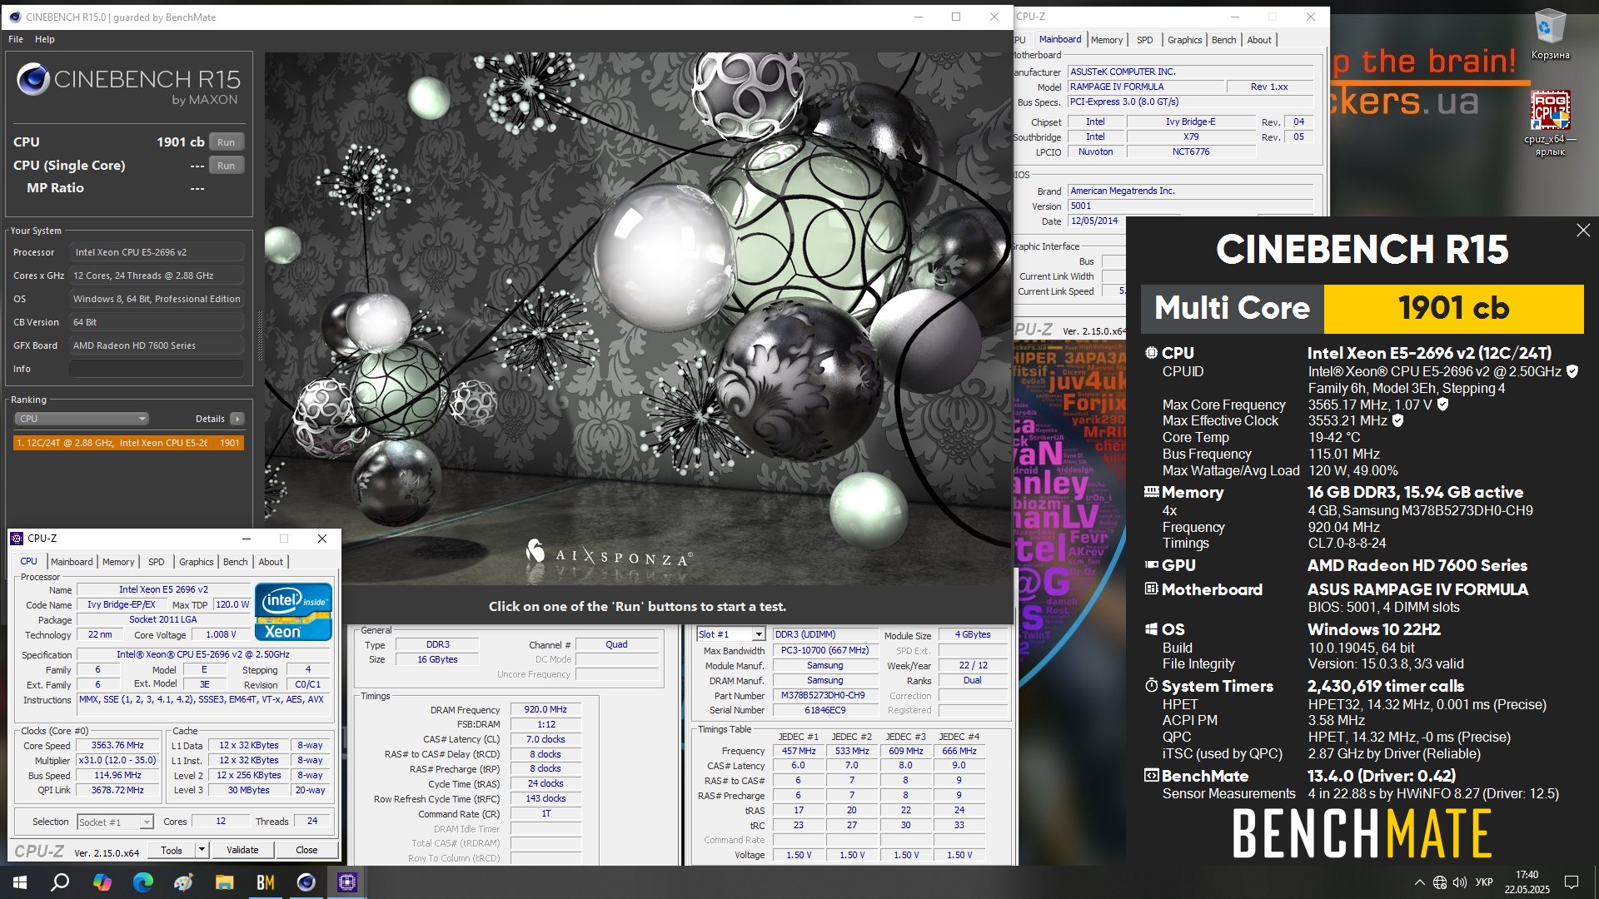The width and height of the screenshot is (1599, 899).
Task: Switch the УКР input language indicator
Action: (1484, 882)
